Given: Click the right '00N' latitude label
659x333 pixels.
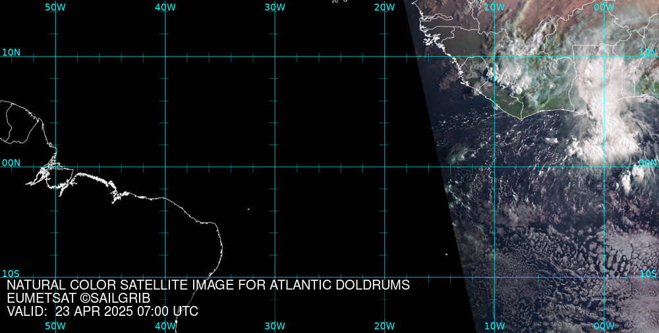Looking at the screenshot, I should (x=648, y=163).
